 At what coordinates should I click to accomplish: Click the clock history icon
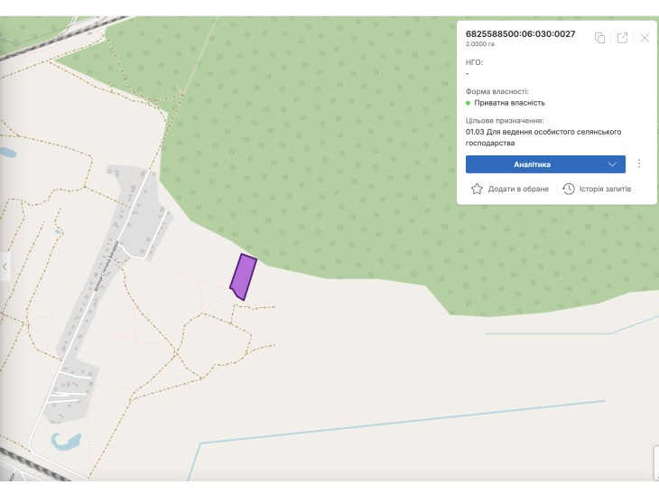click(568, 189)
